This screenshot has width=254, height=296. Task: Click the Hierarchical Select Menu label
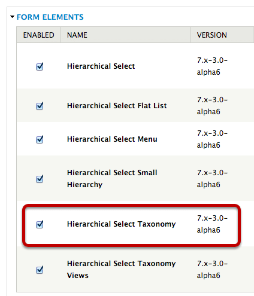point(112,139)
